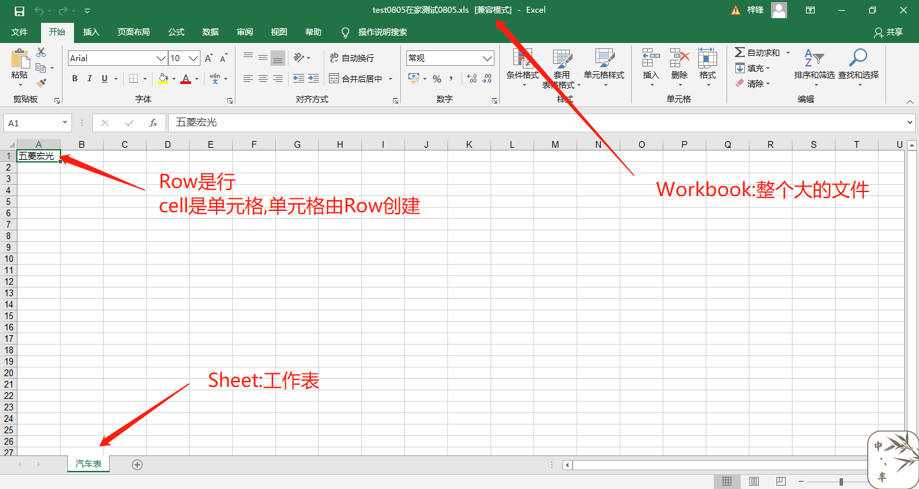Screen dimensions: 919x489
Task: Copy selection with the copy icon
Action: coord(41,68)
